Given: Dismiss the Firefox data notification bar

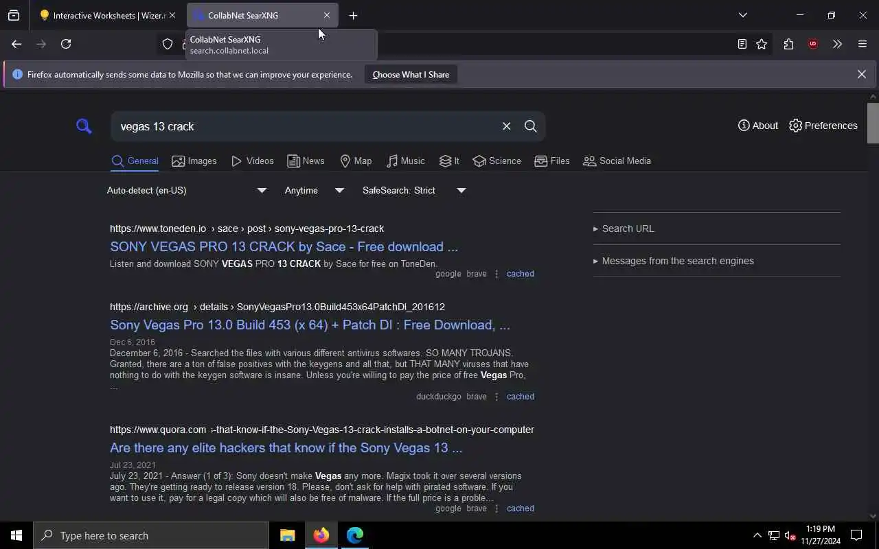Looking at the screenshot, I should (861, 74).
